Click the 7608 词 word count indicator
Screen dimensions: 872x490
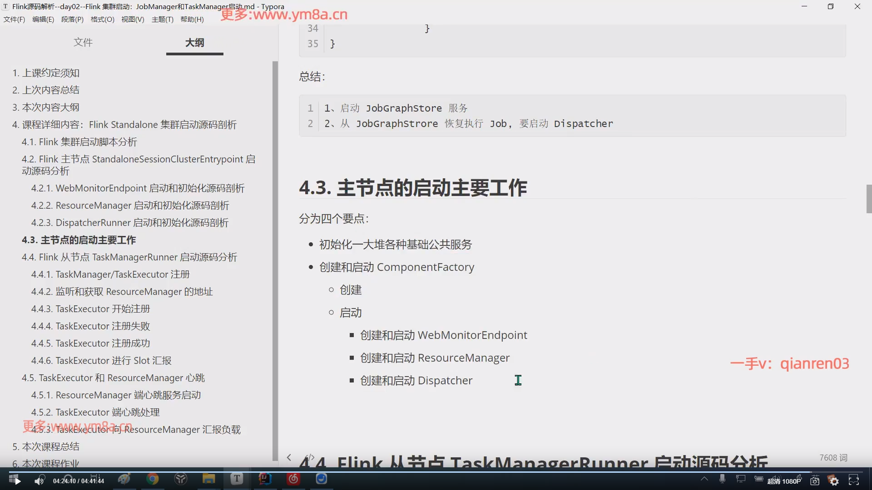[x=833, y=458]
